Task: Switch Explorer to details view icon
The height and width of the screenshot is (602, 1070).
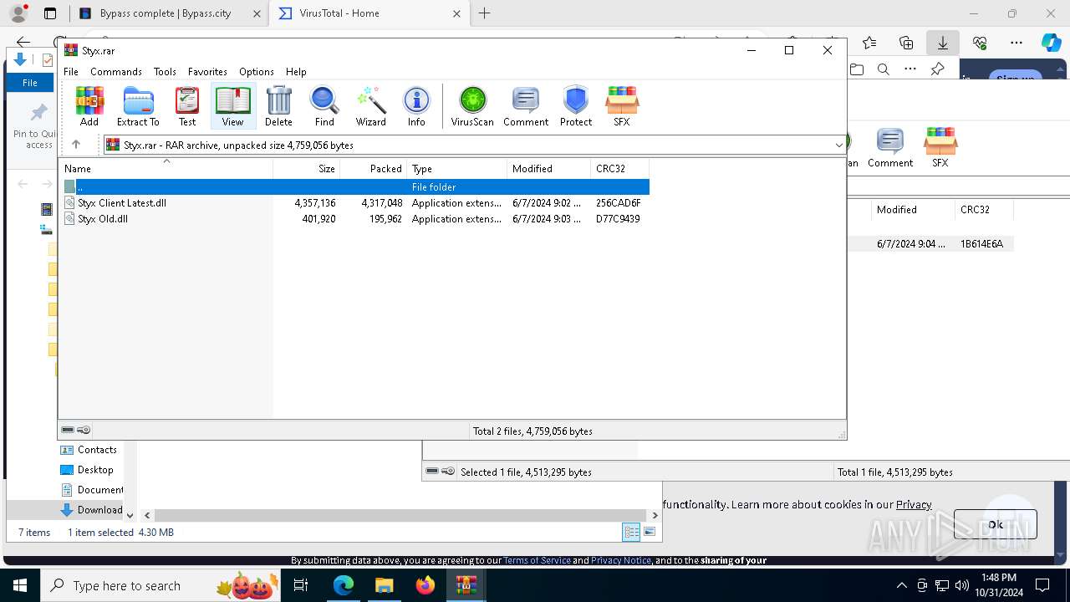Action: pos(631,532)
